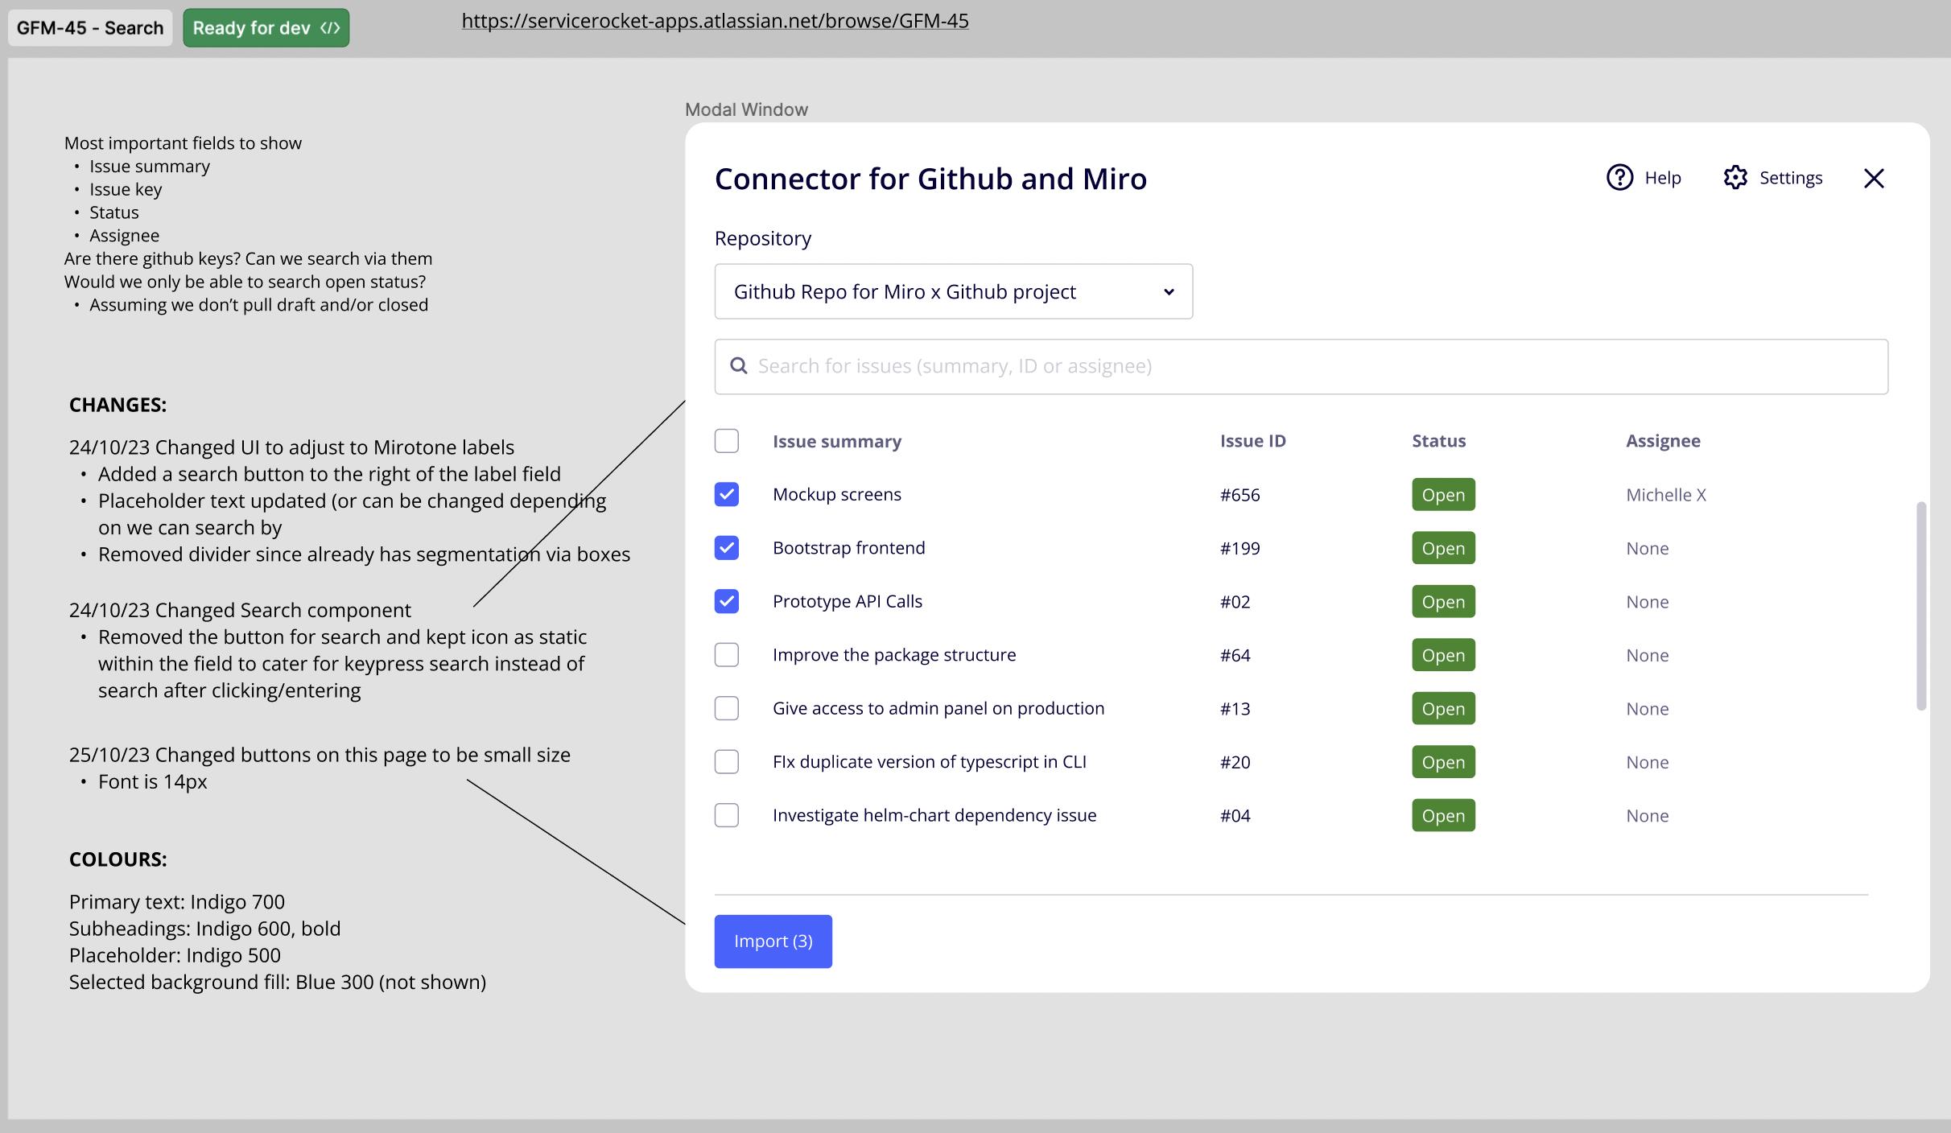Toggle the select-all checkbox in table header
The image size is (1951, 1133).
tap(727, 441)
